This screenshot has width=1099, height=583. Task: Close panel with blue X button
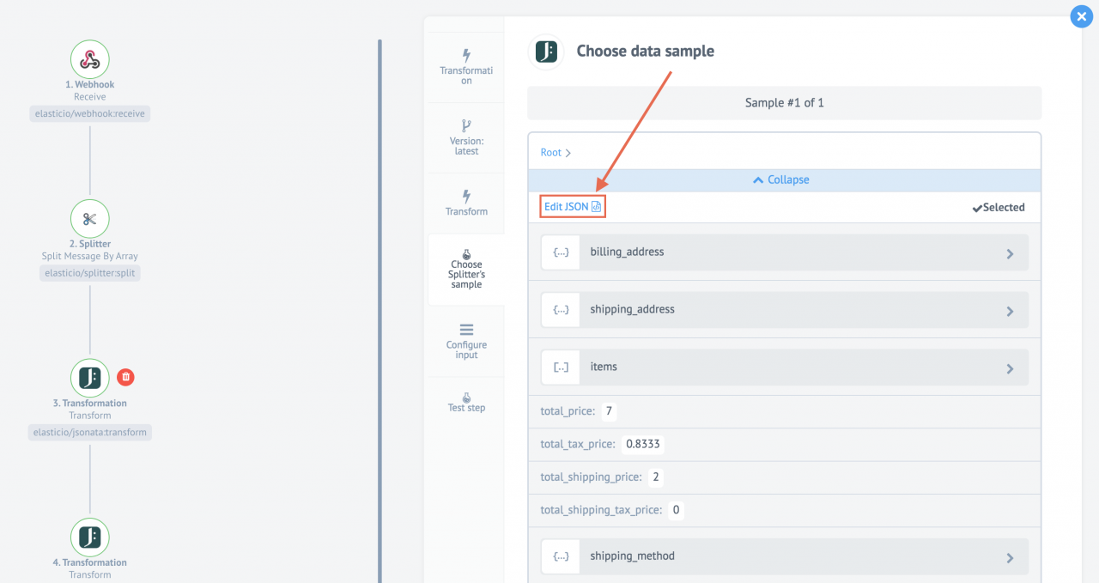pos(1081,16)
